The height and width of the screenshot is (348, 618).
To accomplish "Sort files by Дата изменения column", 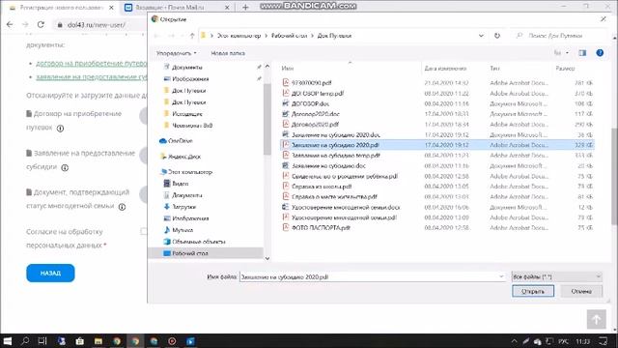I will (445, 69).
